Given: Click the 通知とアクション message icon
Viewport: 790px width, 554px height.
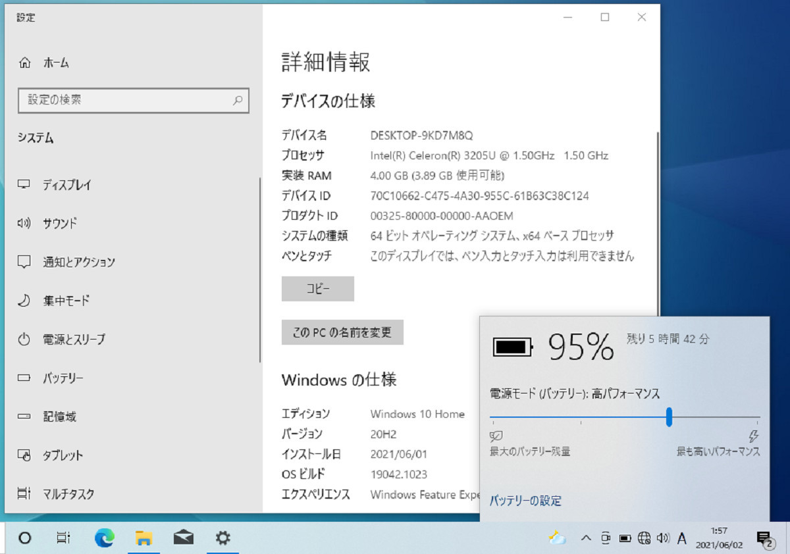Looking at the screenshot, I should 24,262.
